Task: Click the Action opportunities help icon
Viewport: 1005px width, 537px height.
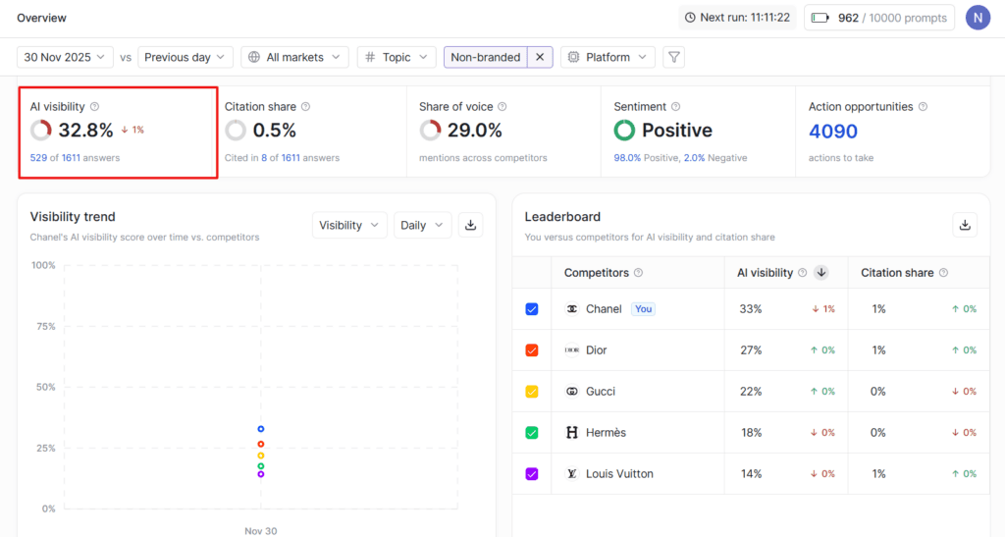Action: (923, 106)
